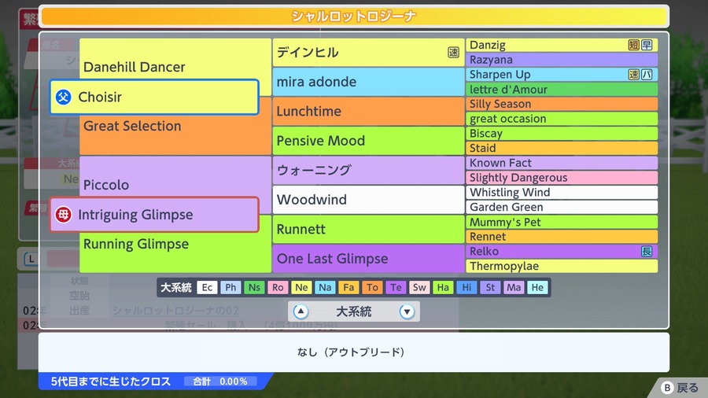
Task: Select the Woodwind ancestor cell
Action: (x=368, y=200)
